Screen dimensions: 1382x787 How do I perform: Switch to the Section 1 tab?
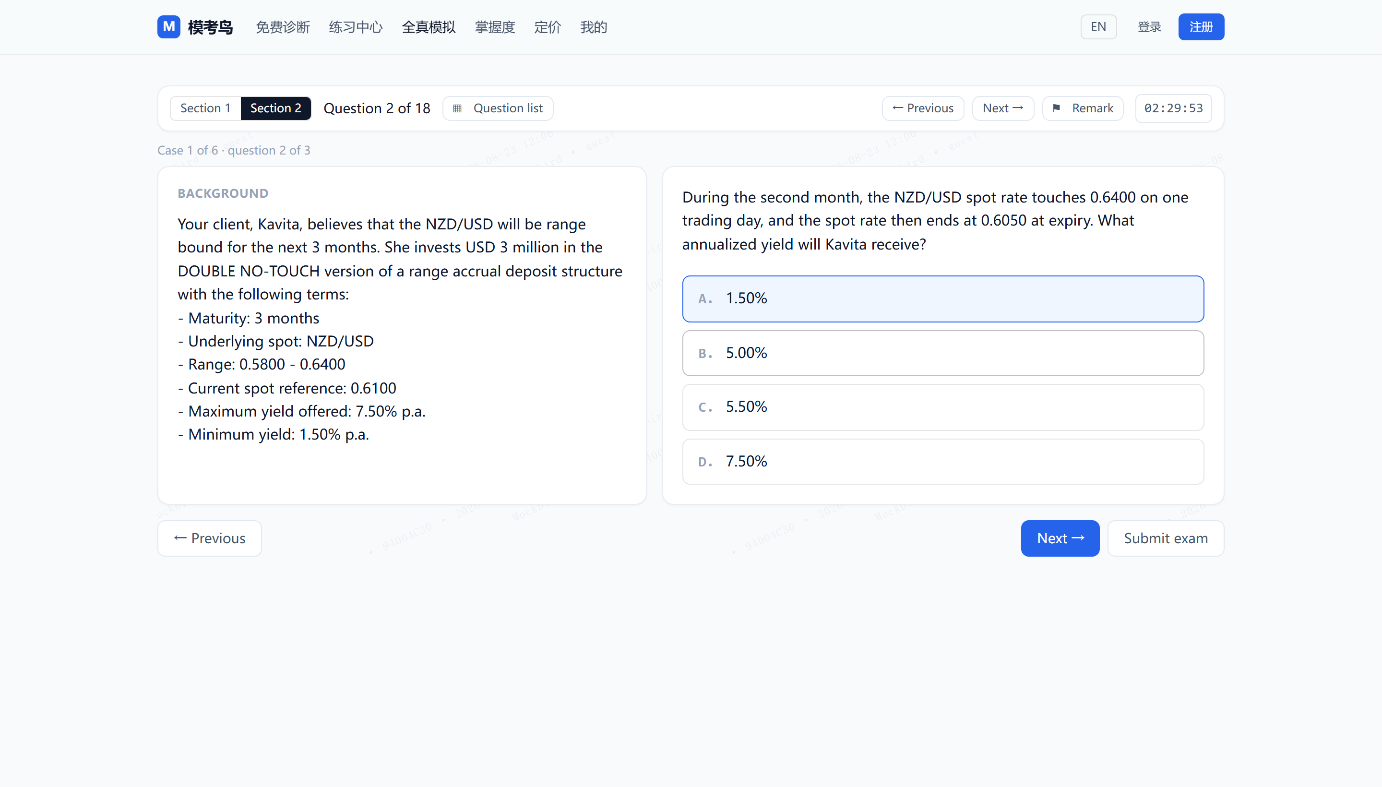205,108
